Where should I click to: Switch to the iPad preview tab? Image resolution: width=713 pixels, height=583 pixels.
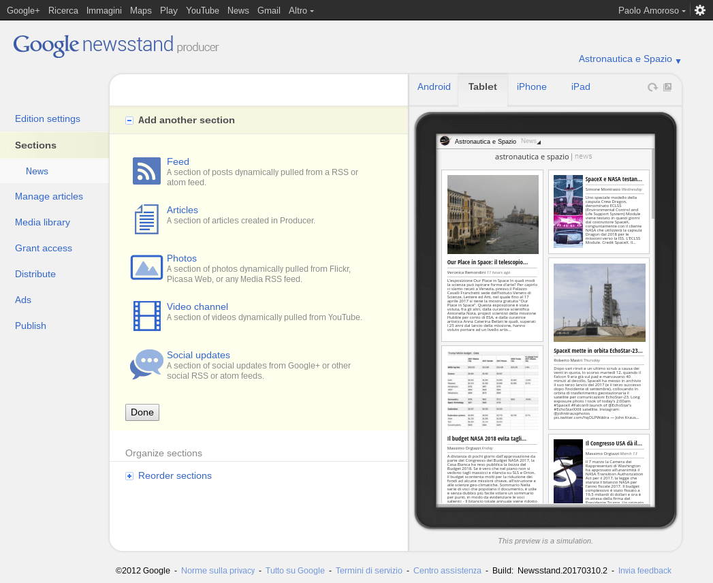tap(581, 87)
